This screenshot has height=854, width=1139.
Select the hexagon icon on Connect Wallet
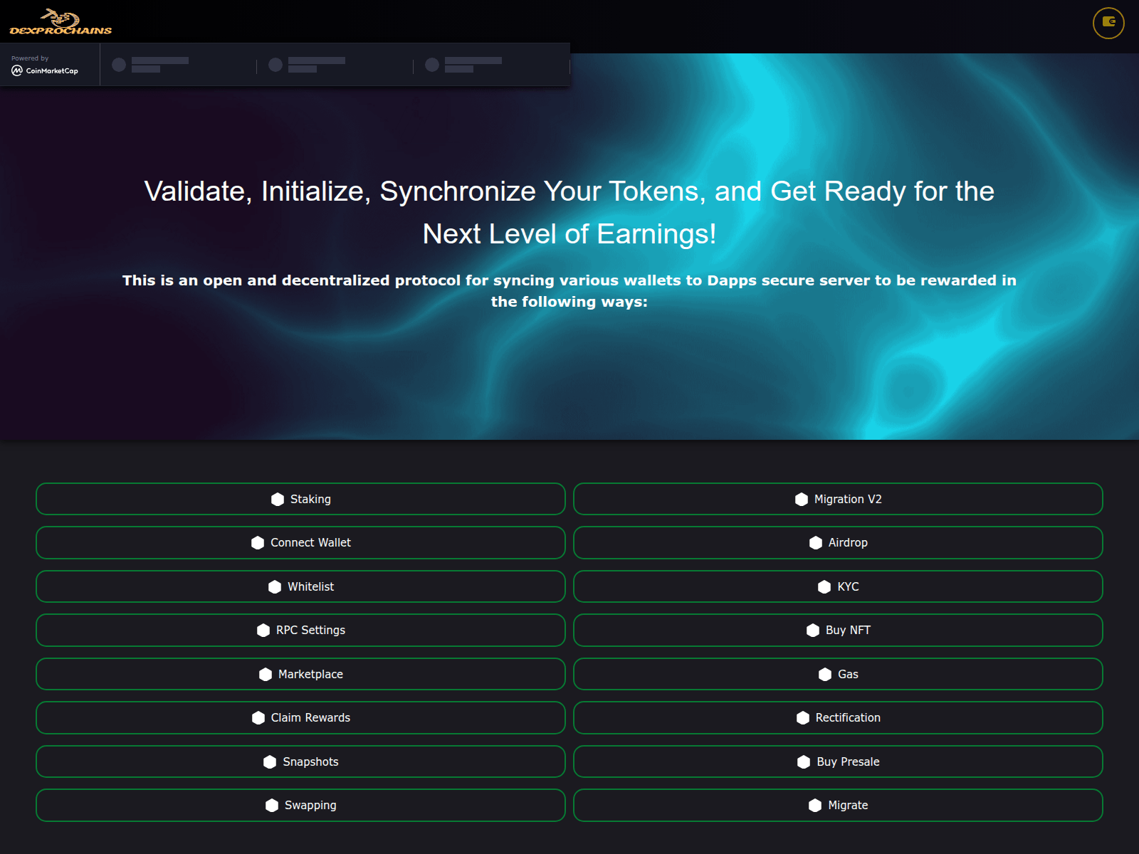[258, 542]
